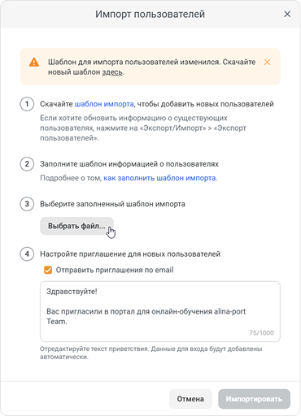301x416 pixels.
Task: Click the Шаблон для импорта warning text
Action: click(x=152, y=67)
